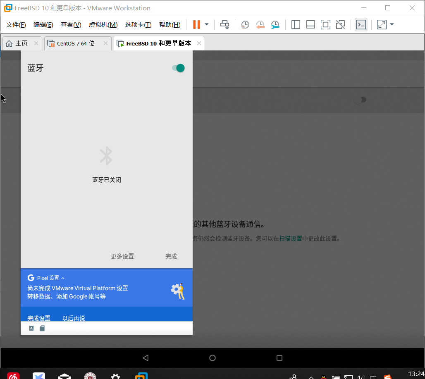Open the 选项卡(T) menu
This screenshot has width=425, height=379.
tap(138, 25)
